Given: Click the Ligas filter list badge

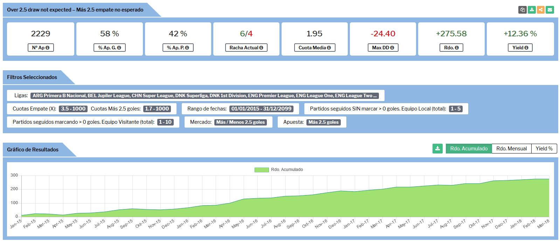Looking at the screenshot, I should 205,95.
